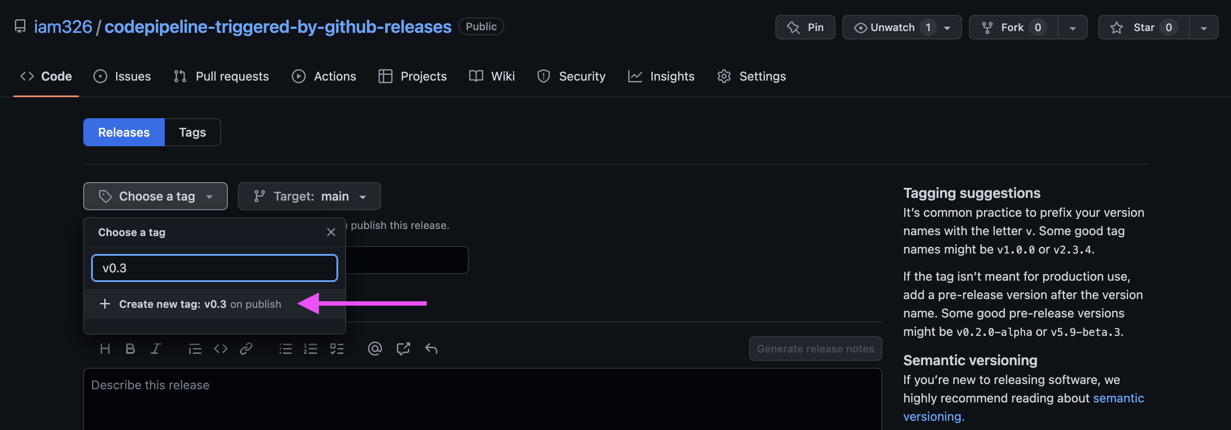This screenshot has width=1231, height=430.
Task: Switch to the Tags tab
Action: click(192, 132)
